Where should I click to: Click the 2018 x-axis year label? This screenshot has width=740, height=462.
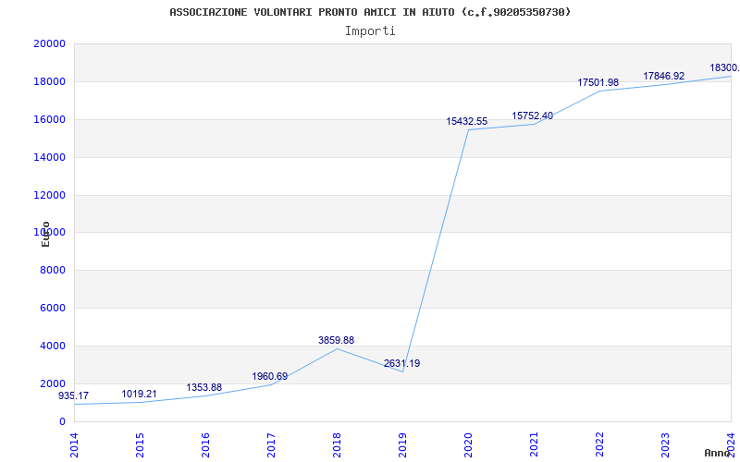pyautogui.click(x=337, y=444)
